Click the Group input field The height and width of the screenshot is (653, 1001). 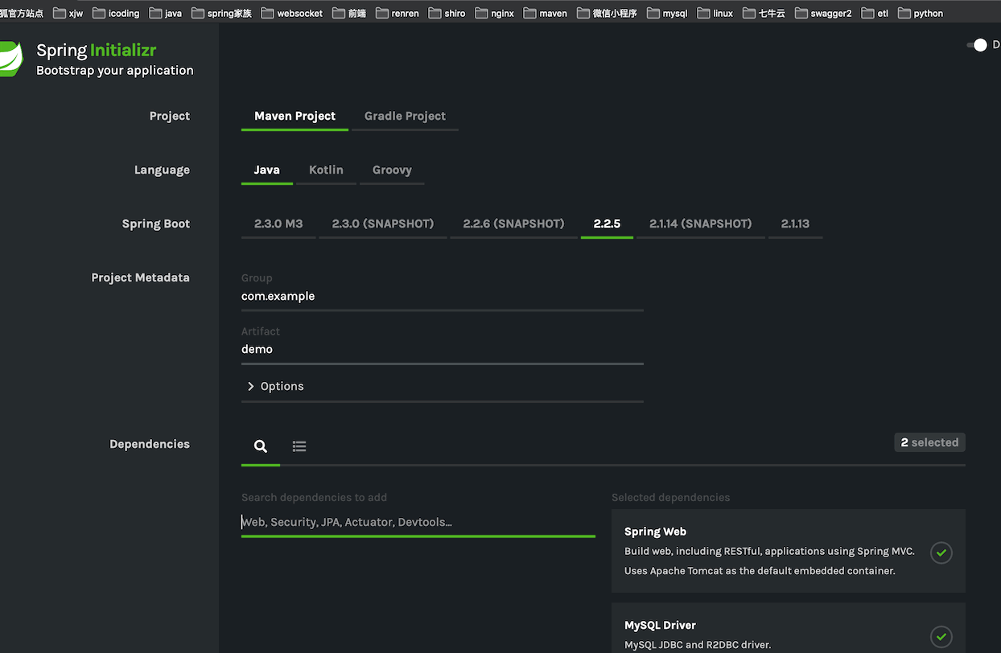443,297
